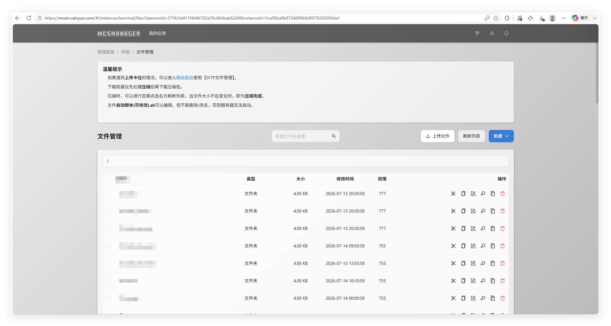Viewport: 611px width, 326px height.
Task: Go to 管理面板 breadcrumb
Action: (106, 52)
